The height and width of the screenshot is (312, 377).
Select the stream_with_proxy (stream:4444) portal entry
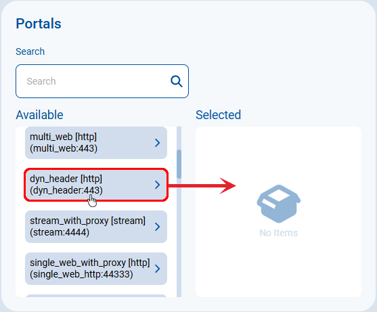coord(96,227)
